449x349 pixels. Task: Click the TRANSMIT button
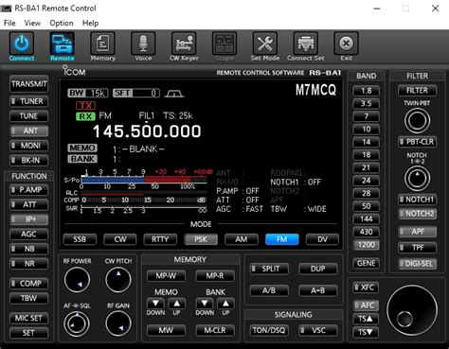click(x=28, y=84)
